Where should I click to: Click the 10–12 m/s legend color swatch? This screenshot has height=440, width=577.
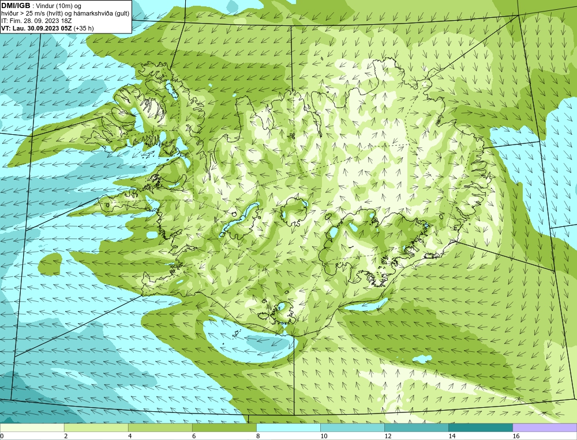click(x=352, y=427)
